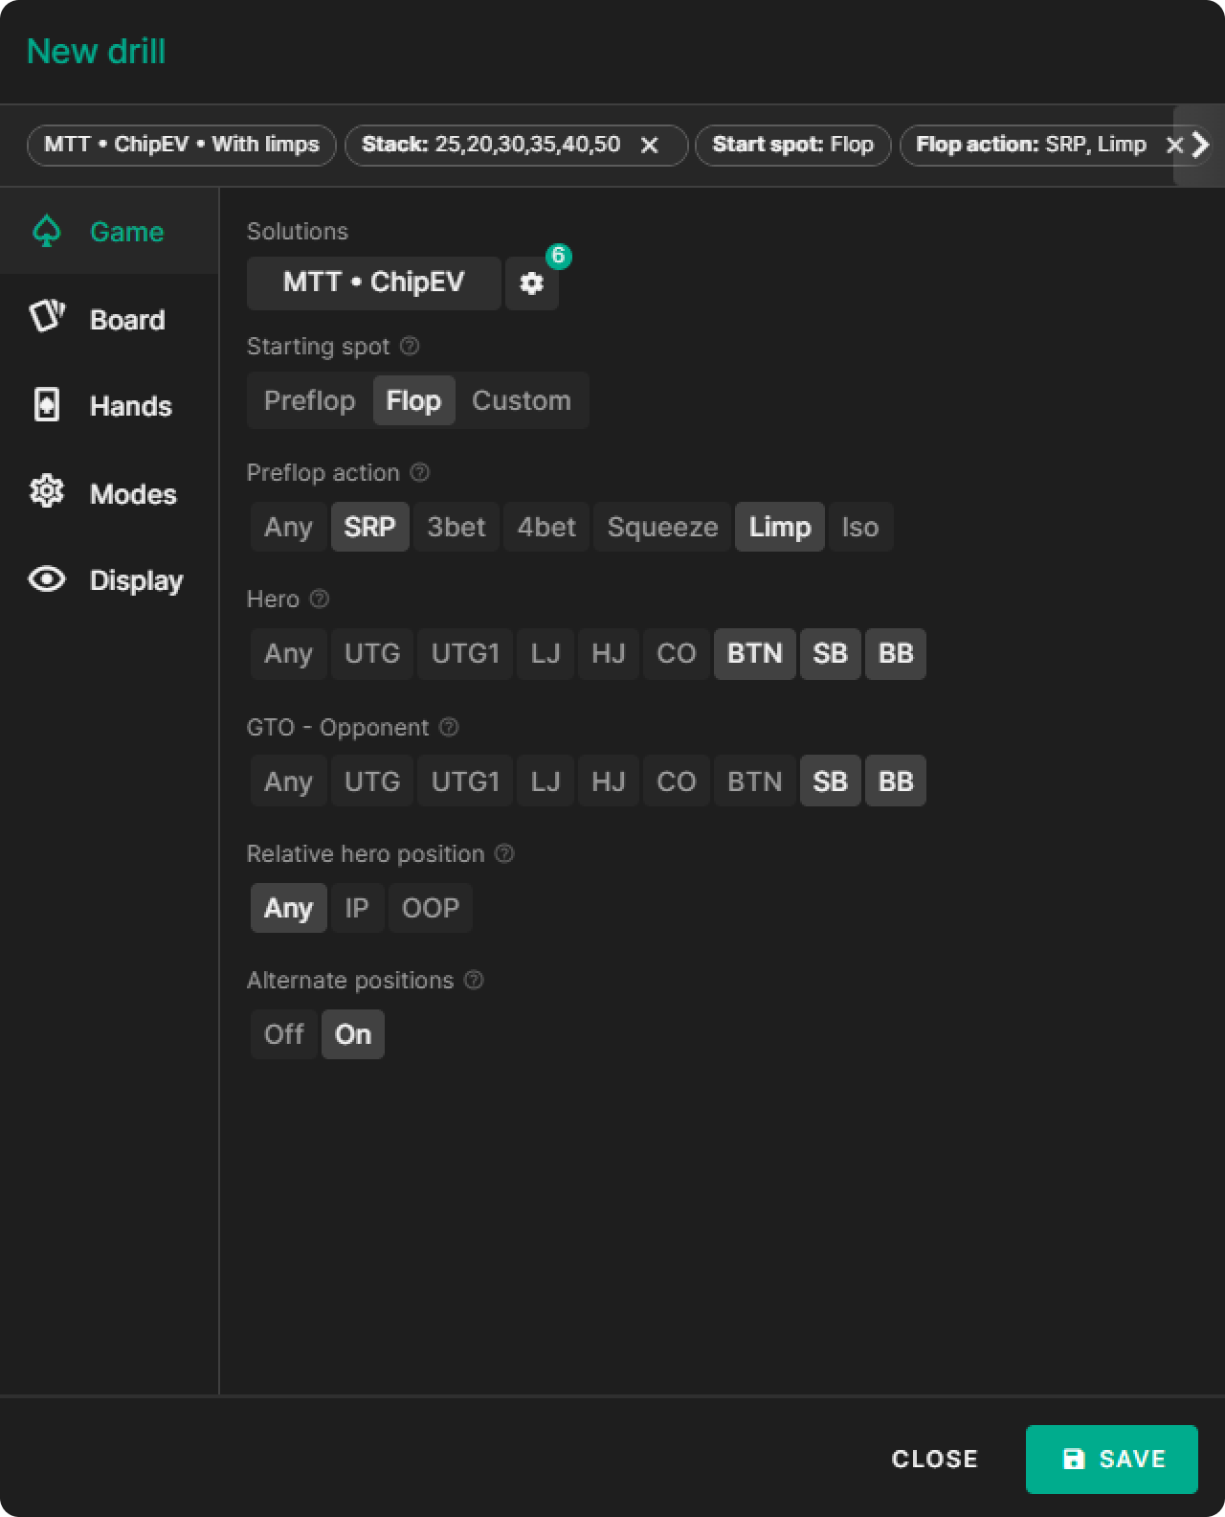Toggle SB for Hero
The width and height of the screenshot is (1225, 1517).
point(831,654)
